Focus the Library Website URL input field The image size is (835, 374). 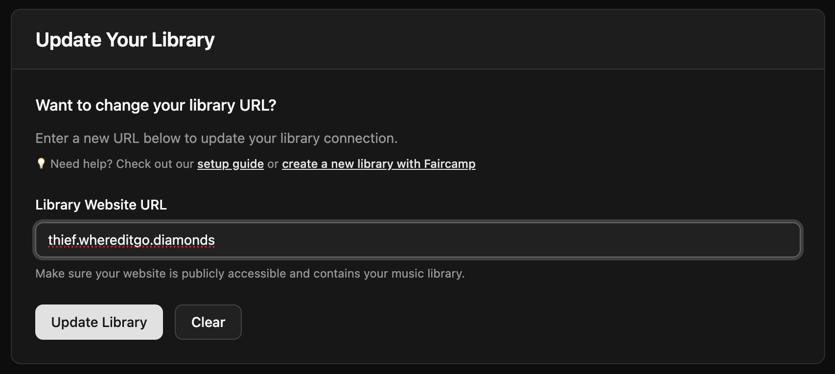417,240
